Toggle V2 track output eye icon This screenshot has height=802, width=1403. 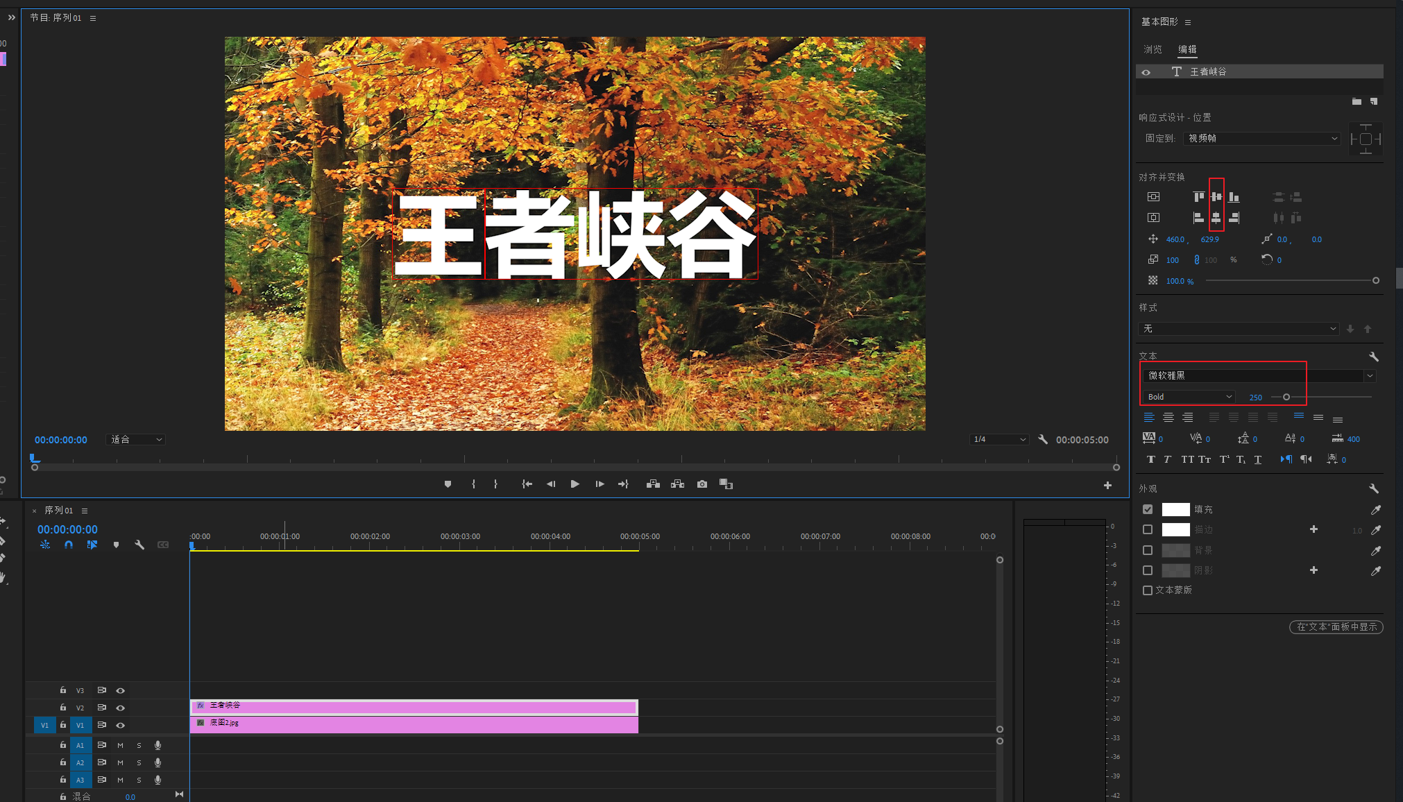coord(121,708)
